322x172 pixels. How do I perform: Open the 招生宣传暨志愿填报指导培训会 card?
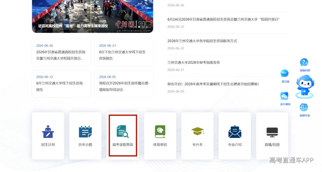click(124, 84)
